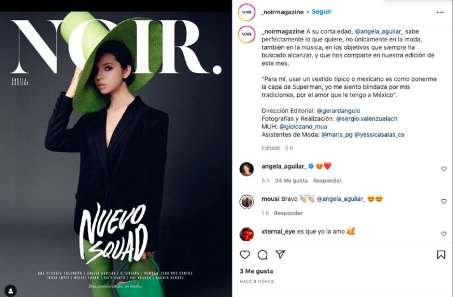The height and width of the screenshot is (297, 453).
Task: Open the NOIR magazine cover image
Action: point(116,154)
